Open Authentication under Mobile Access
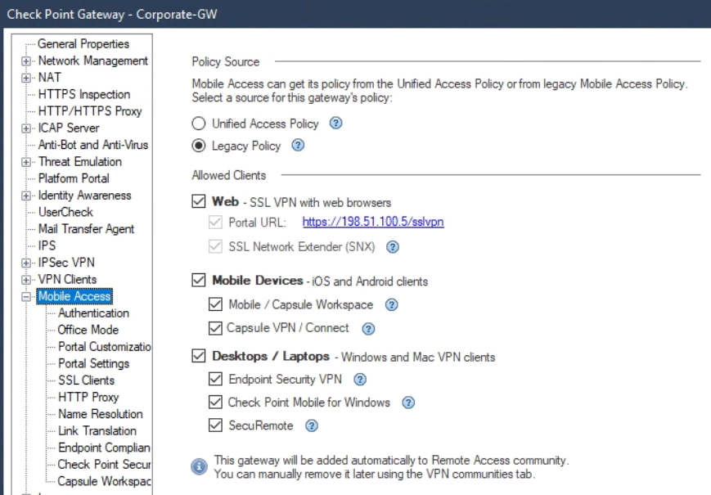711x495 pixels. [93, 313]
